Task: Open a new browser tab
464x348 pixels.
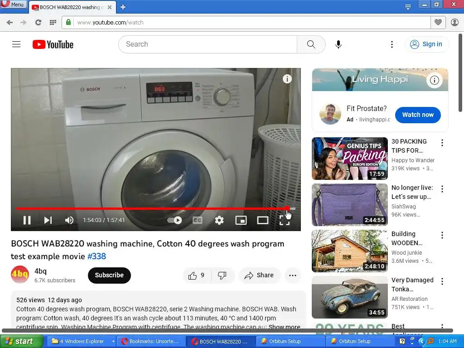Action: (123, 7)
